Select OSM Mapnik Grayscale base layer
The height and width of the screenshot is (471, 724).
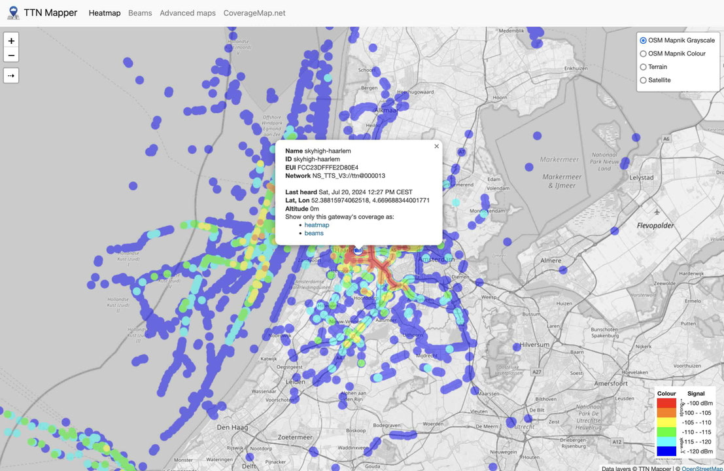pos(643,41)
